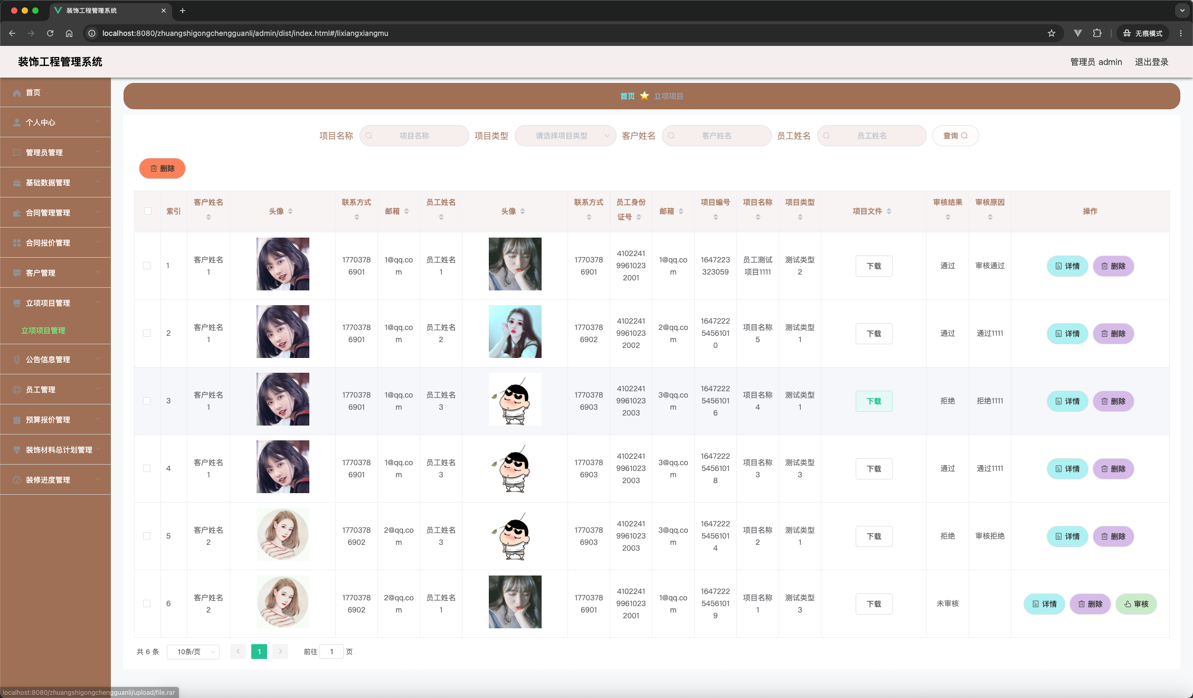The height and width of the screenshot is (698, 1193).
Task: Expand the 基础数据管理 menu chevron
Action: tap(98, 182)
